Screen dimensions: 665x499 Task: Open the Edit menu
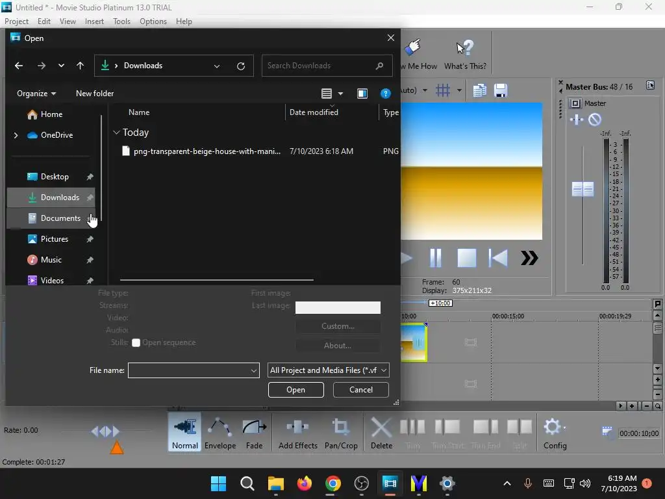coord(44,21)
